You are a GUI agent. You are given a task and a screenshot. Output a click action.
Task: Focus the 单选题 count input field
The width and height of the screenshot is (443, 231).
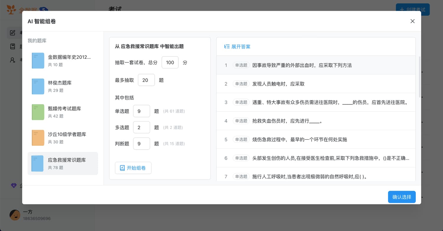tap(141, 111)
